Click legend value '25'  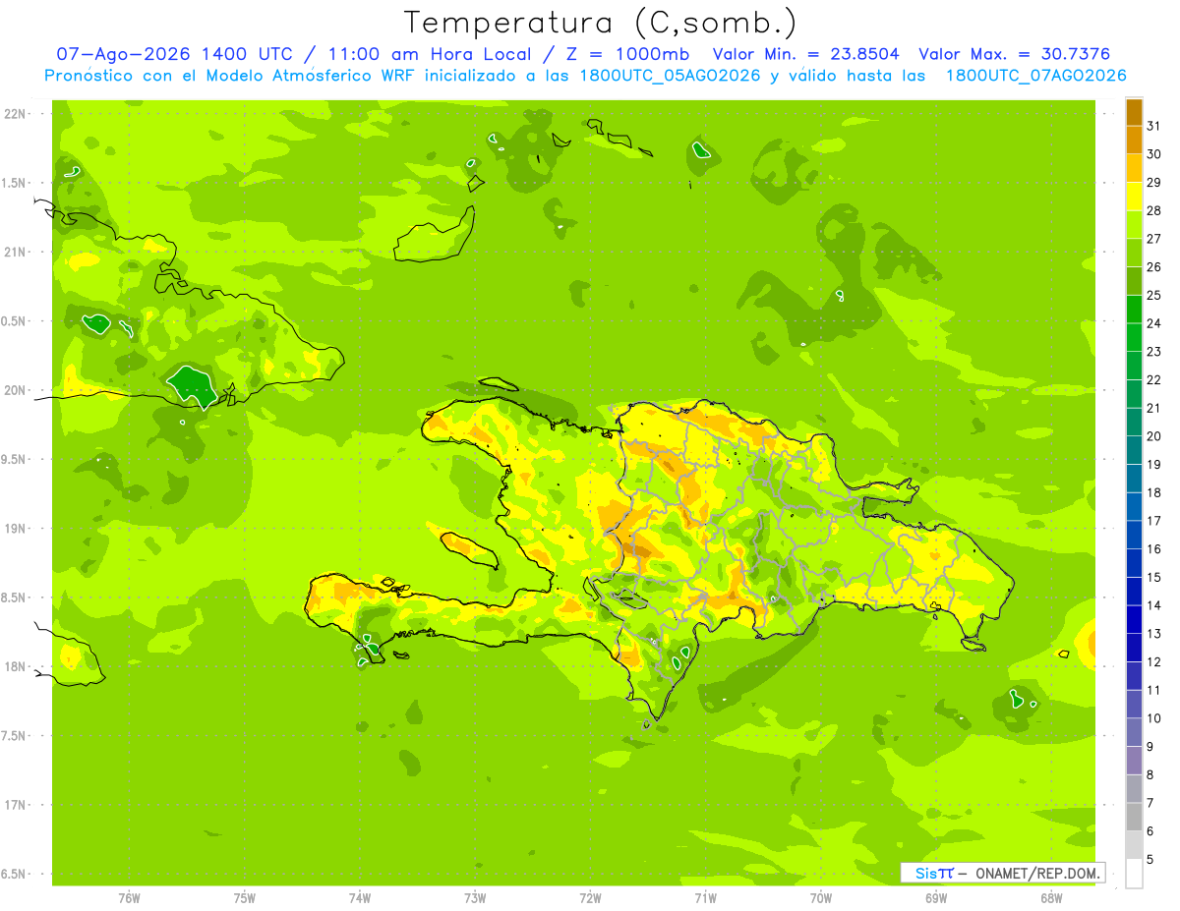tap(1154, 295)
